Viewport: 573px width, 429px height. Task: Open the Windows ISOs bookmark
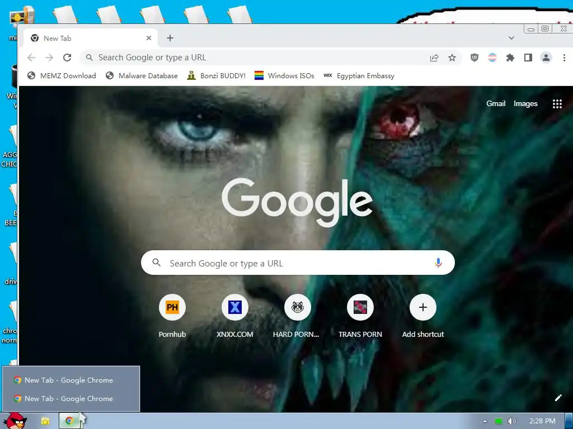284,76
